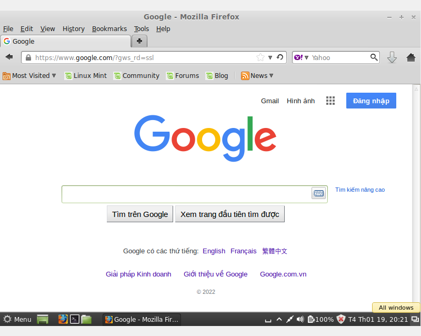421x336 pixels.
Task: Click the search magnifier icon in Yahoo box
Action: pos(374,57)
